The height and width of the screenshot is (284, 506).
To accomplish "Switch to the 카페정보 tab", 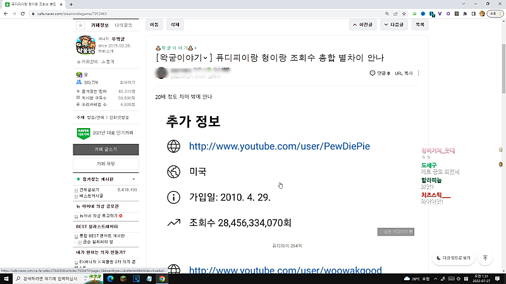I will [100, 25].
